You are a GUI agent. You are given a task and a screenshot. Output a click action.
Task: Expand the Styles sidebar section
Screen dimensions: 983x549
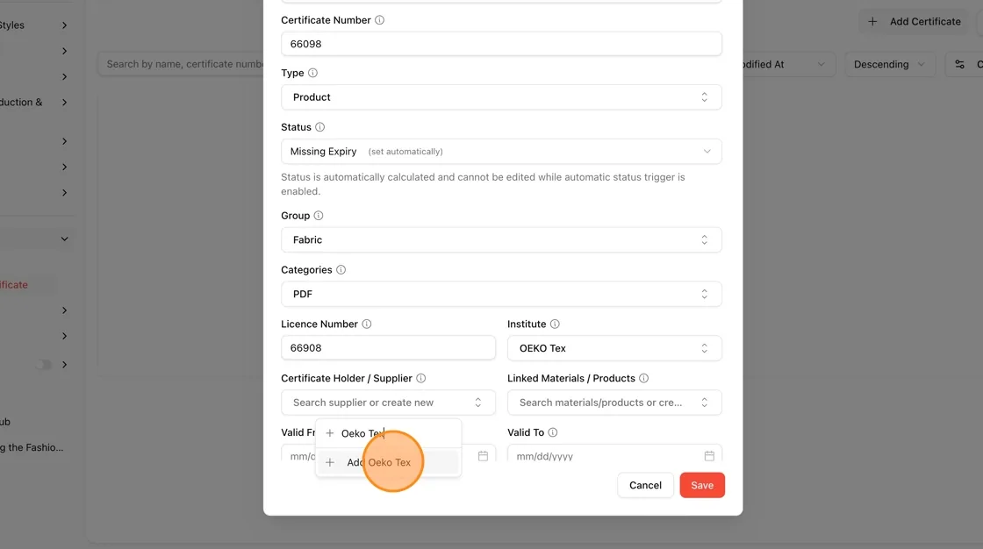click(x=65, y=25)
